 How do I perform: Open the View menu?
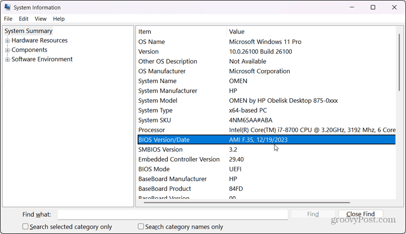(x=41, y=19)
